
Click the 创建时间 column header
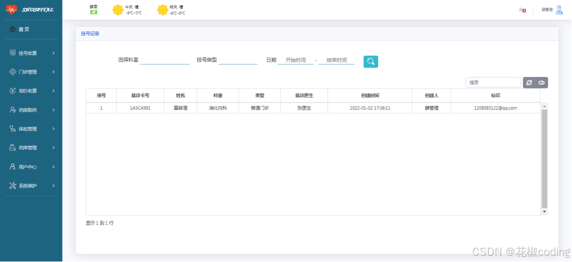click(x=370, y=96)
